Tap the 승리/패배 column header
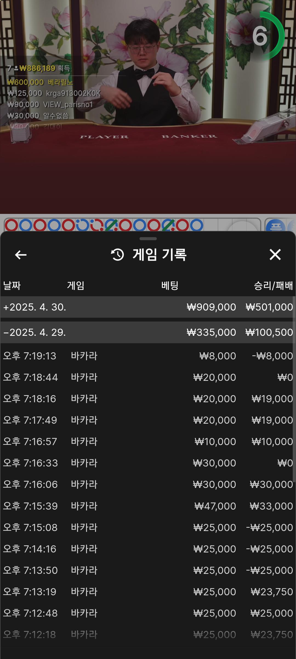Viewport: 296px width, 659px height. click(x=273, y=286)
